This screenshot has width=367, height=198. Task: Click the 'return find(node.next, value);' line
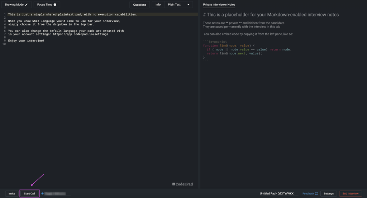click(234, 54)
